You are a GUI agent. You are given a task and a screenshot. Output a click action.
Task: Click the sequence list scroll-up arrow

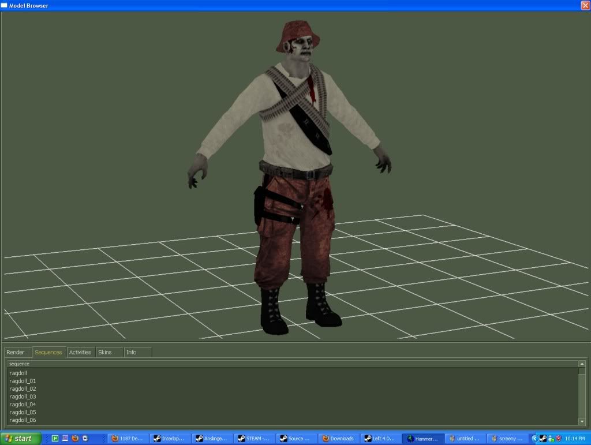582,364
